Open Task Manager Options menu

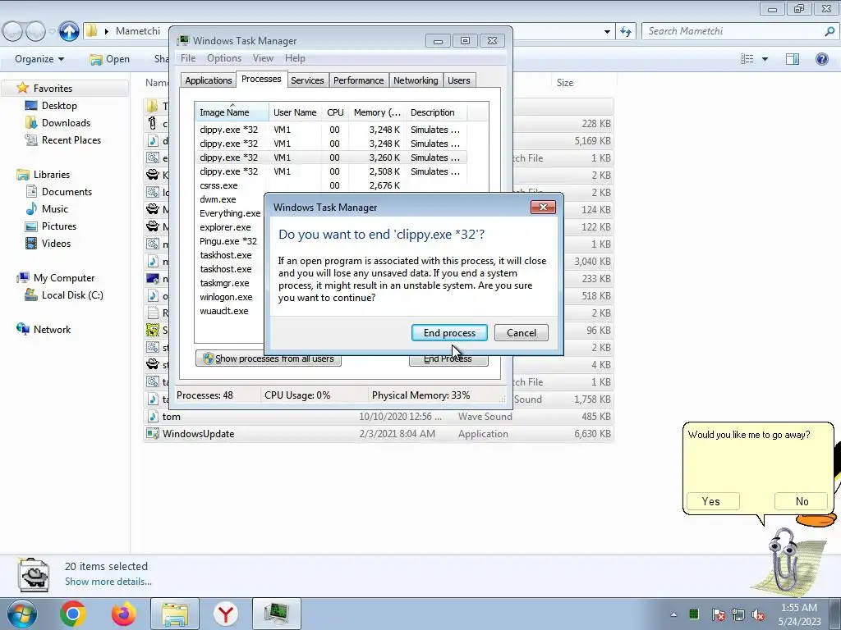tap(224, 58)
